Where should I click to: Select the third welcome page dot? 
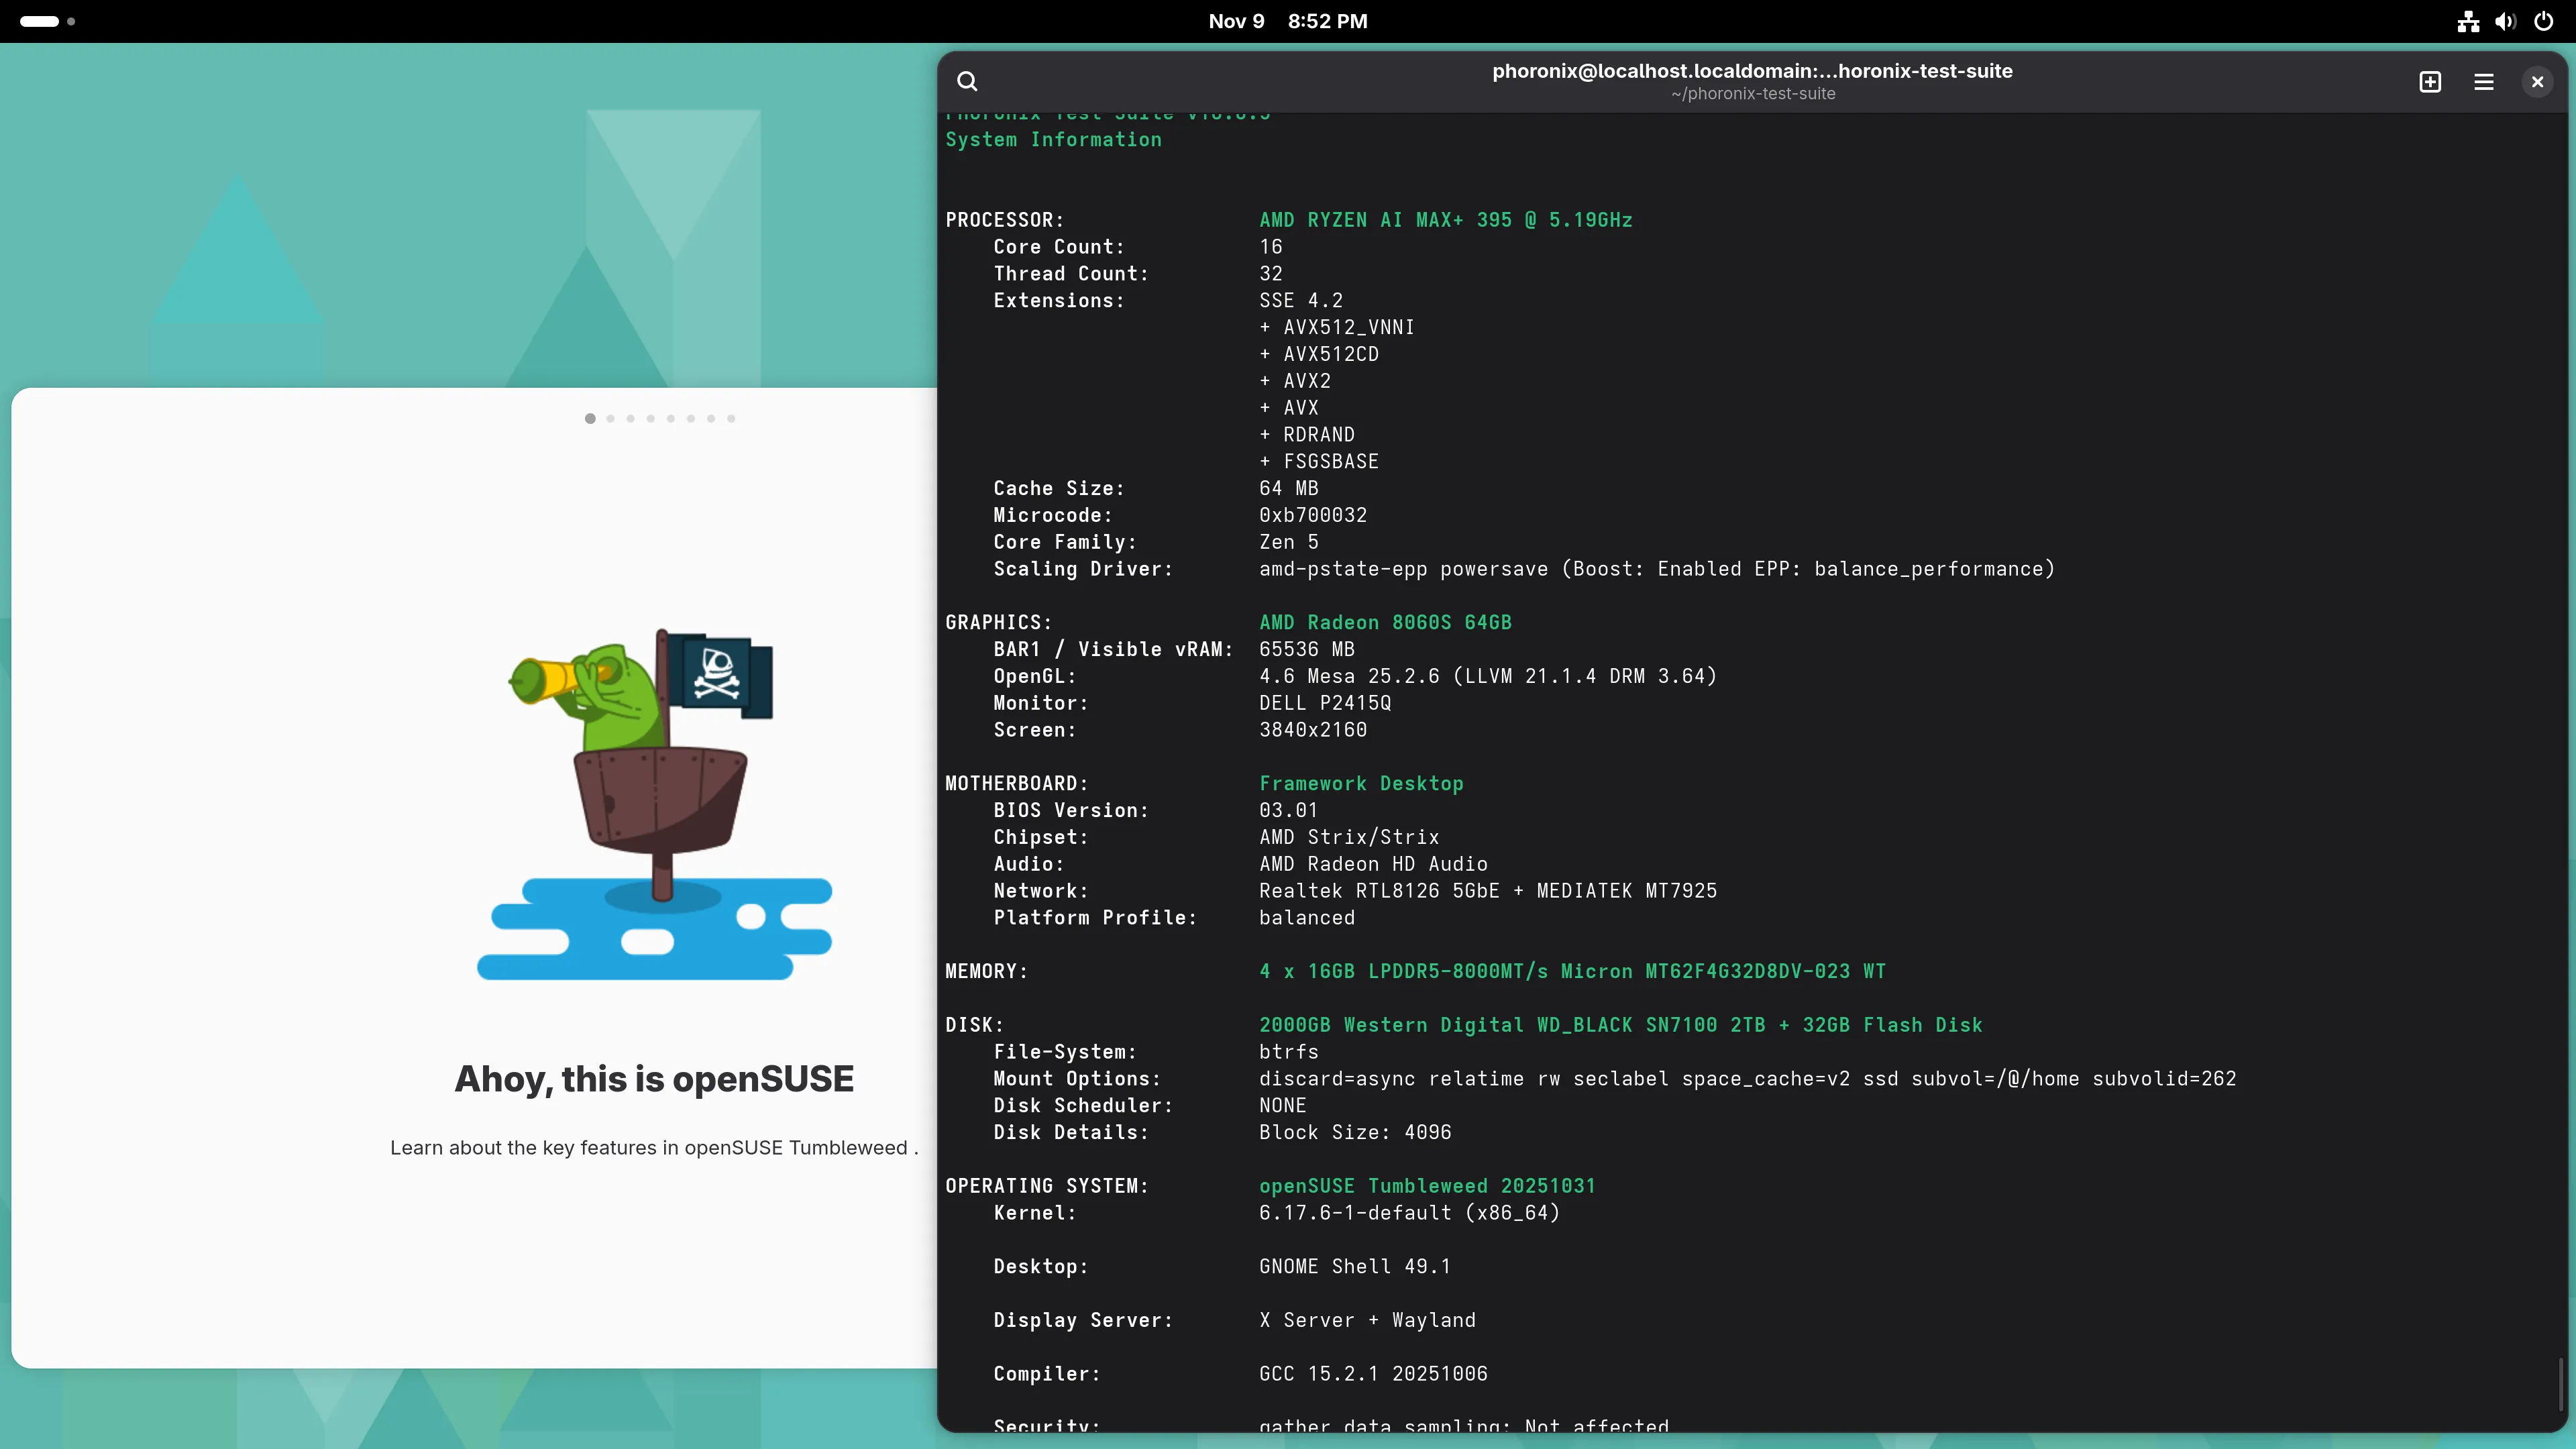click(x=631, y=419)
